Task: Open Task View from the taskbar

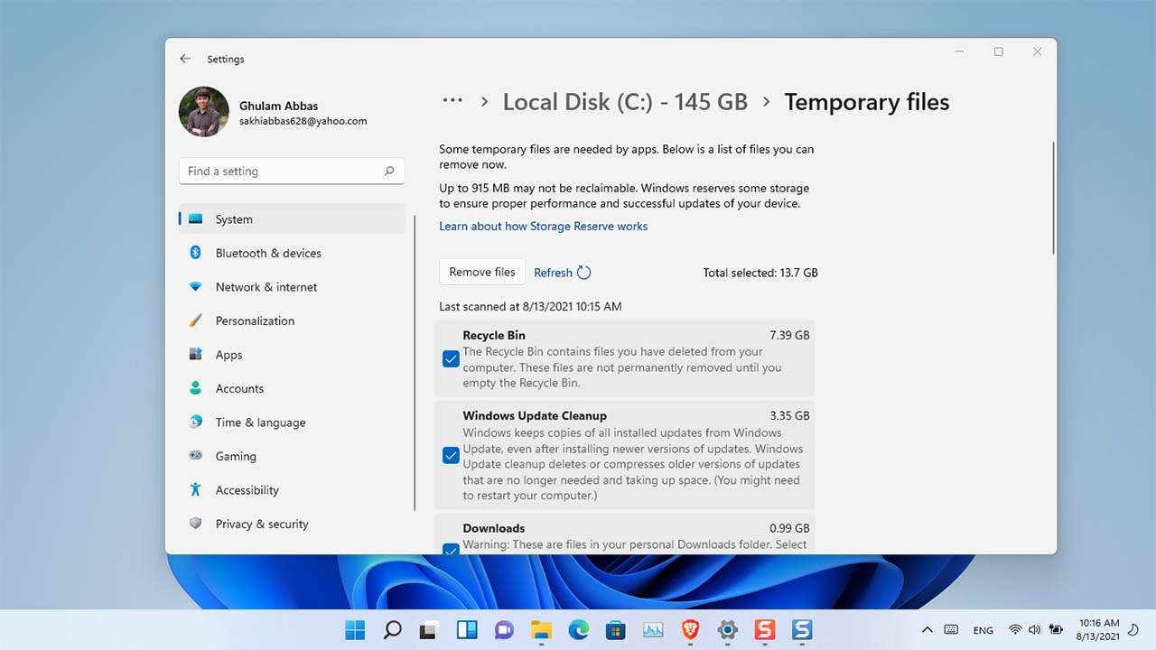Action: [429, 630]
